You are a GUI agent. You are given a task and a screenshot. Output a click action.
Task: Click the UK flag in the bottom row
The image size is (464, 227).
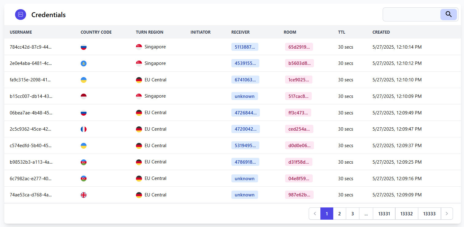83,195
